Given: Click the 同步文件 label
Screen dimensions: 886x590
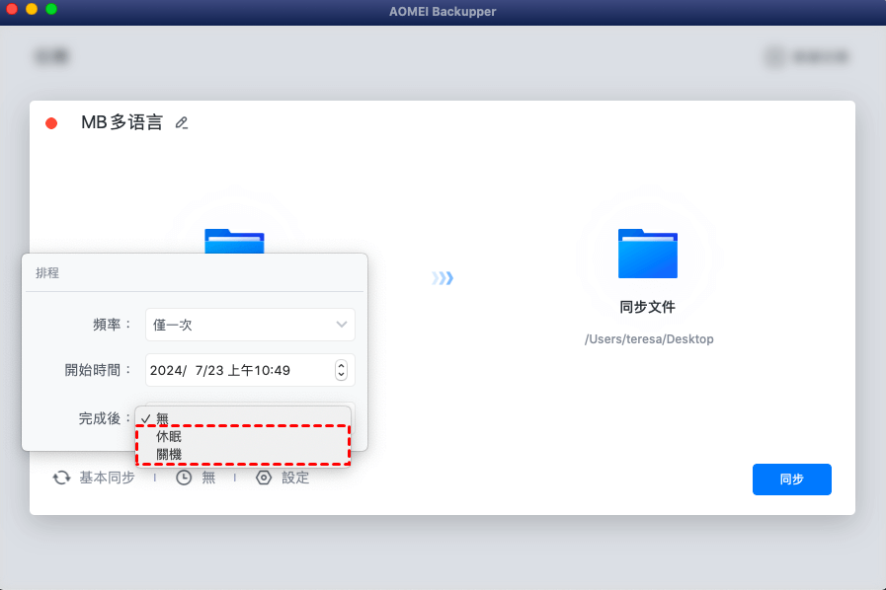Looking at the screenshot, I should 648,307.
